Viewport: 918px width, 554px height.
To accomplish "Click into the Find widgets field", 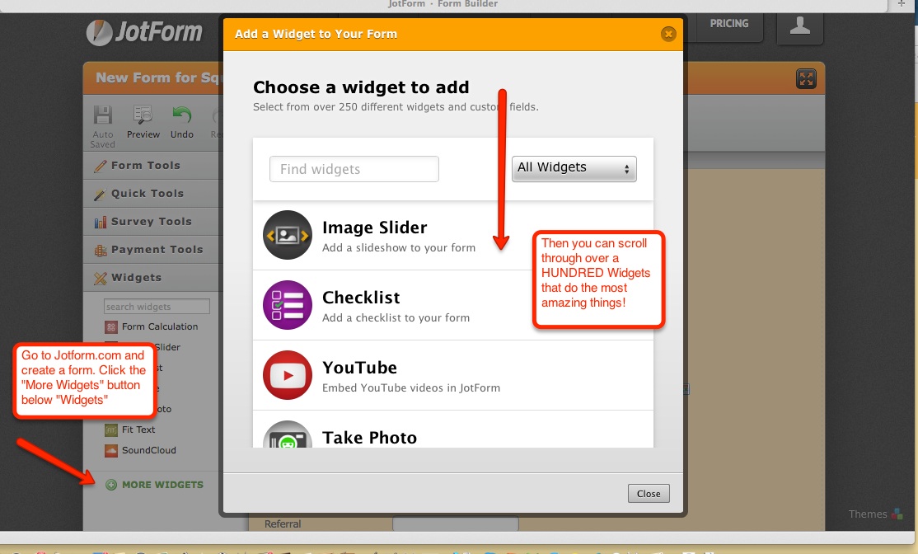I will click(354, 169).
